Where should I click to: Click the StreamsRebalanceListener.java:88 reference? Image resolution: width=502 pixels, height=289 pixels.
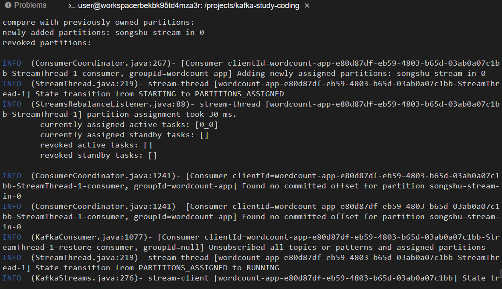(x=112, y=104)
